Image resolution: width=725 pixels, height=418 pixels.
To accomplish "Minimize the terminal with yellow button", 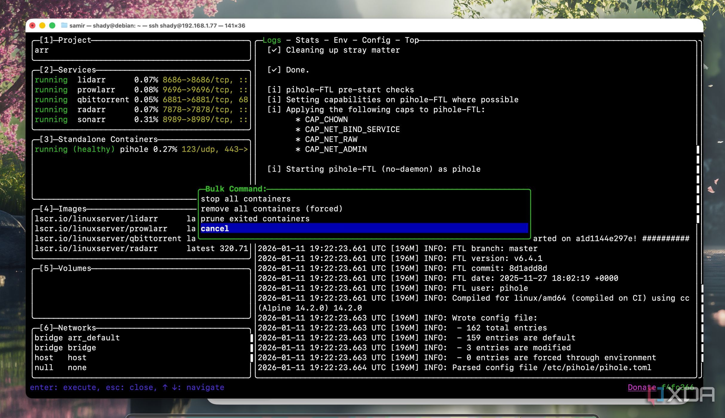I will click(x=42, y=25).
